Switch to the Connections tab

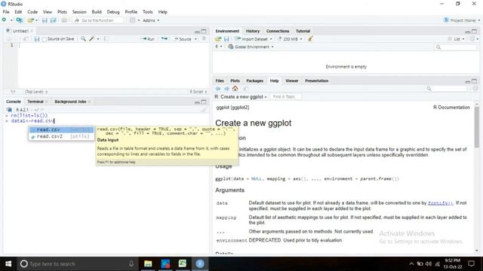[x=278, y=31]
